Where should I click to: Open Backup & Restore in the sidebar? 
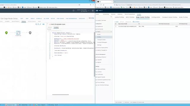[x=102, y=57]
